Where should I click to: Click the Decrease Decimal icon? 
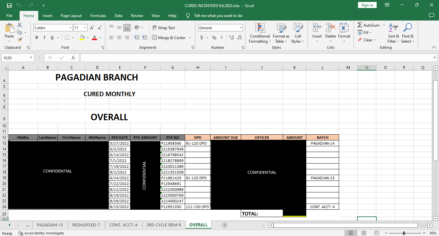[x=239, y=38]
